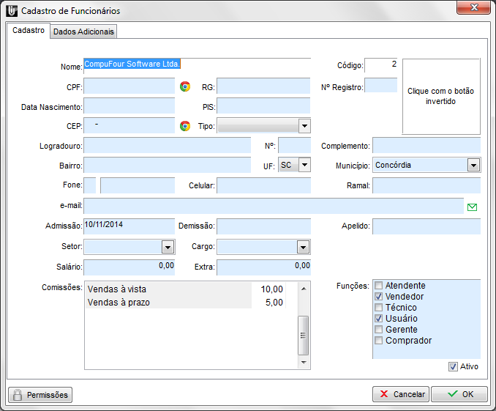Confirm with the OK button
496x411 pixels.
click(x=459, y=394)
